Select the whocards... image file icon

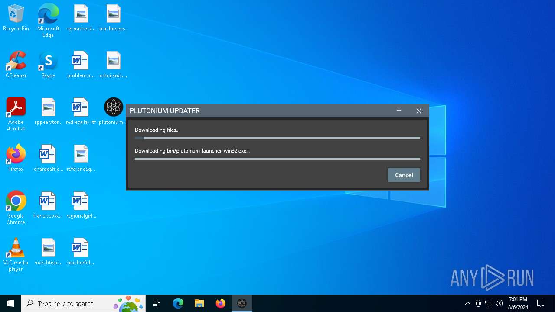(x=113, y=65)
